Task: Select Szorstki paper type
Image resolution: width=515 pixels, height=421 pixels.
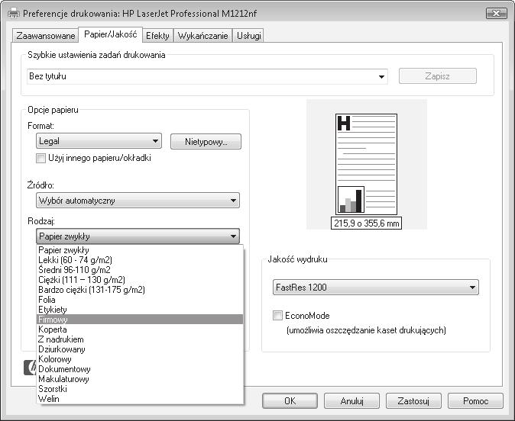Action: click(140, 389)
